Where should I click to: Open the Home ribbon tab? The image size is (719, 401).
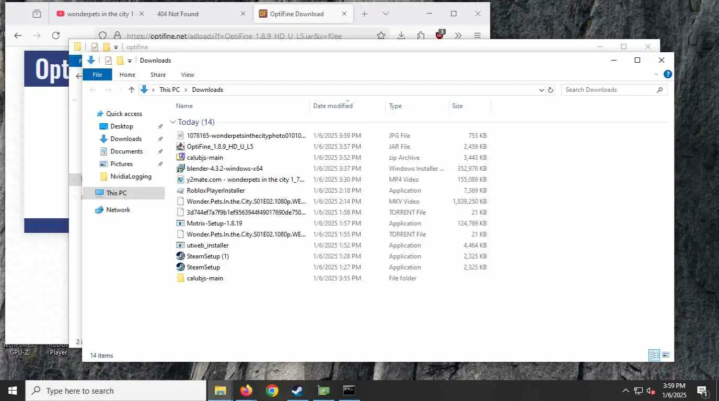point(127,75)
